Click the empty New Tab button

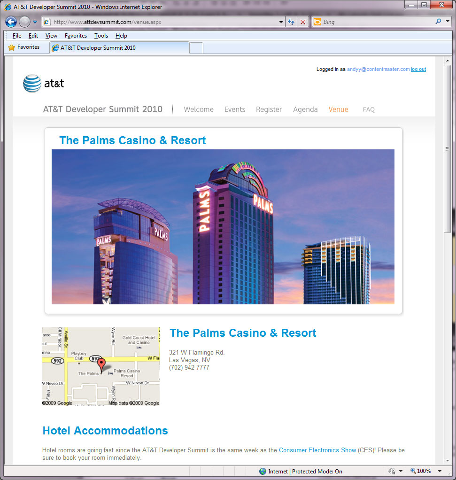click(x=196, y=48)
